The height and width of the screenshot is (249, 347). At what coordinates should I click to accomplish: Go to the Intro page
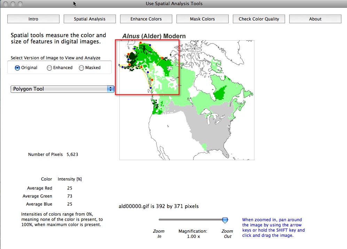tap(33, 19)
